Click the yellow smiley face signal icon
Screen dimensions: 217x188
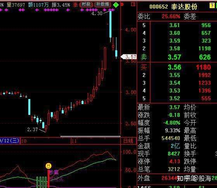49,166
